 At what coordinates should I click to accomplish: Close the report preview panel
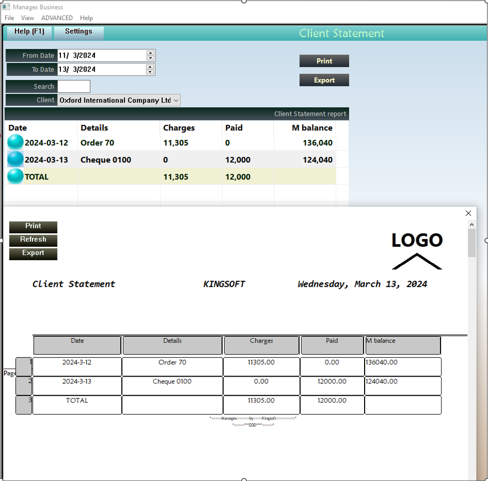pos(468,213)
